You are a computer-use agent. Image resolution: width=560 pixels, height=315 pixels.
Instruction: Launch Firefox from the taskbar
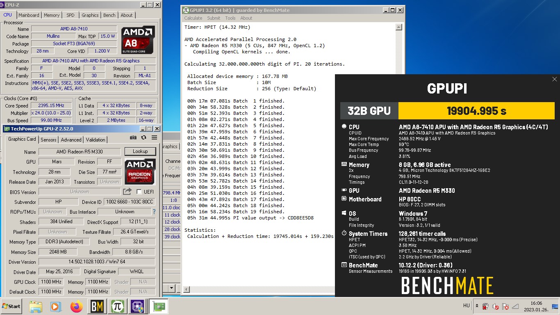(x=76, y=306)
